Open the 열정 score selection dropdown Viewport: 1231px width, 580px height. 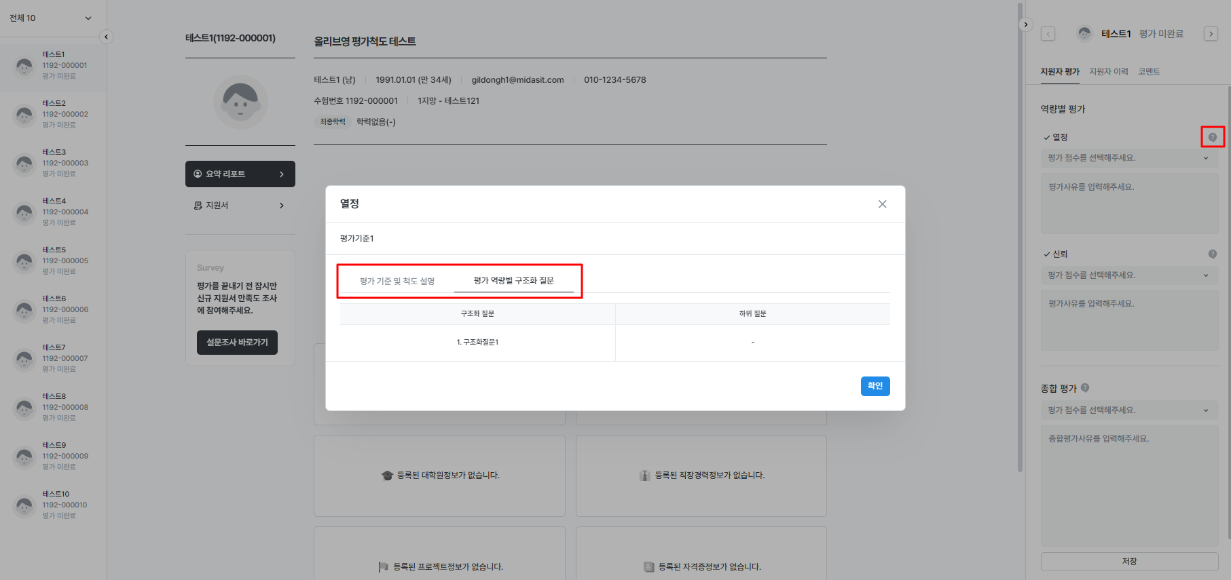1129,158
